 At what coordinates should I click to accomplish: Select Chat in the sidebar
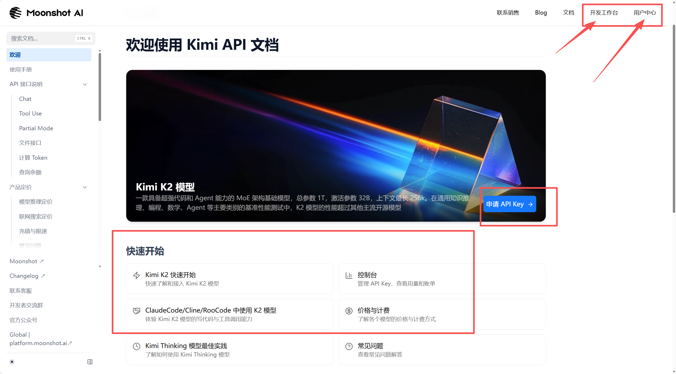(25, 99)
